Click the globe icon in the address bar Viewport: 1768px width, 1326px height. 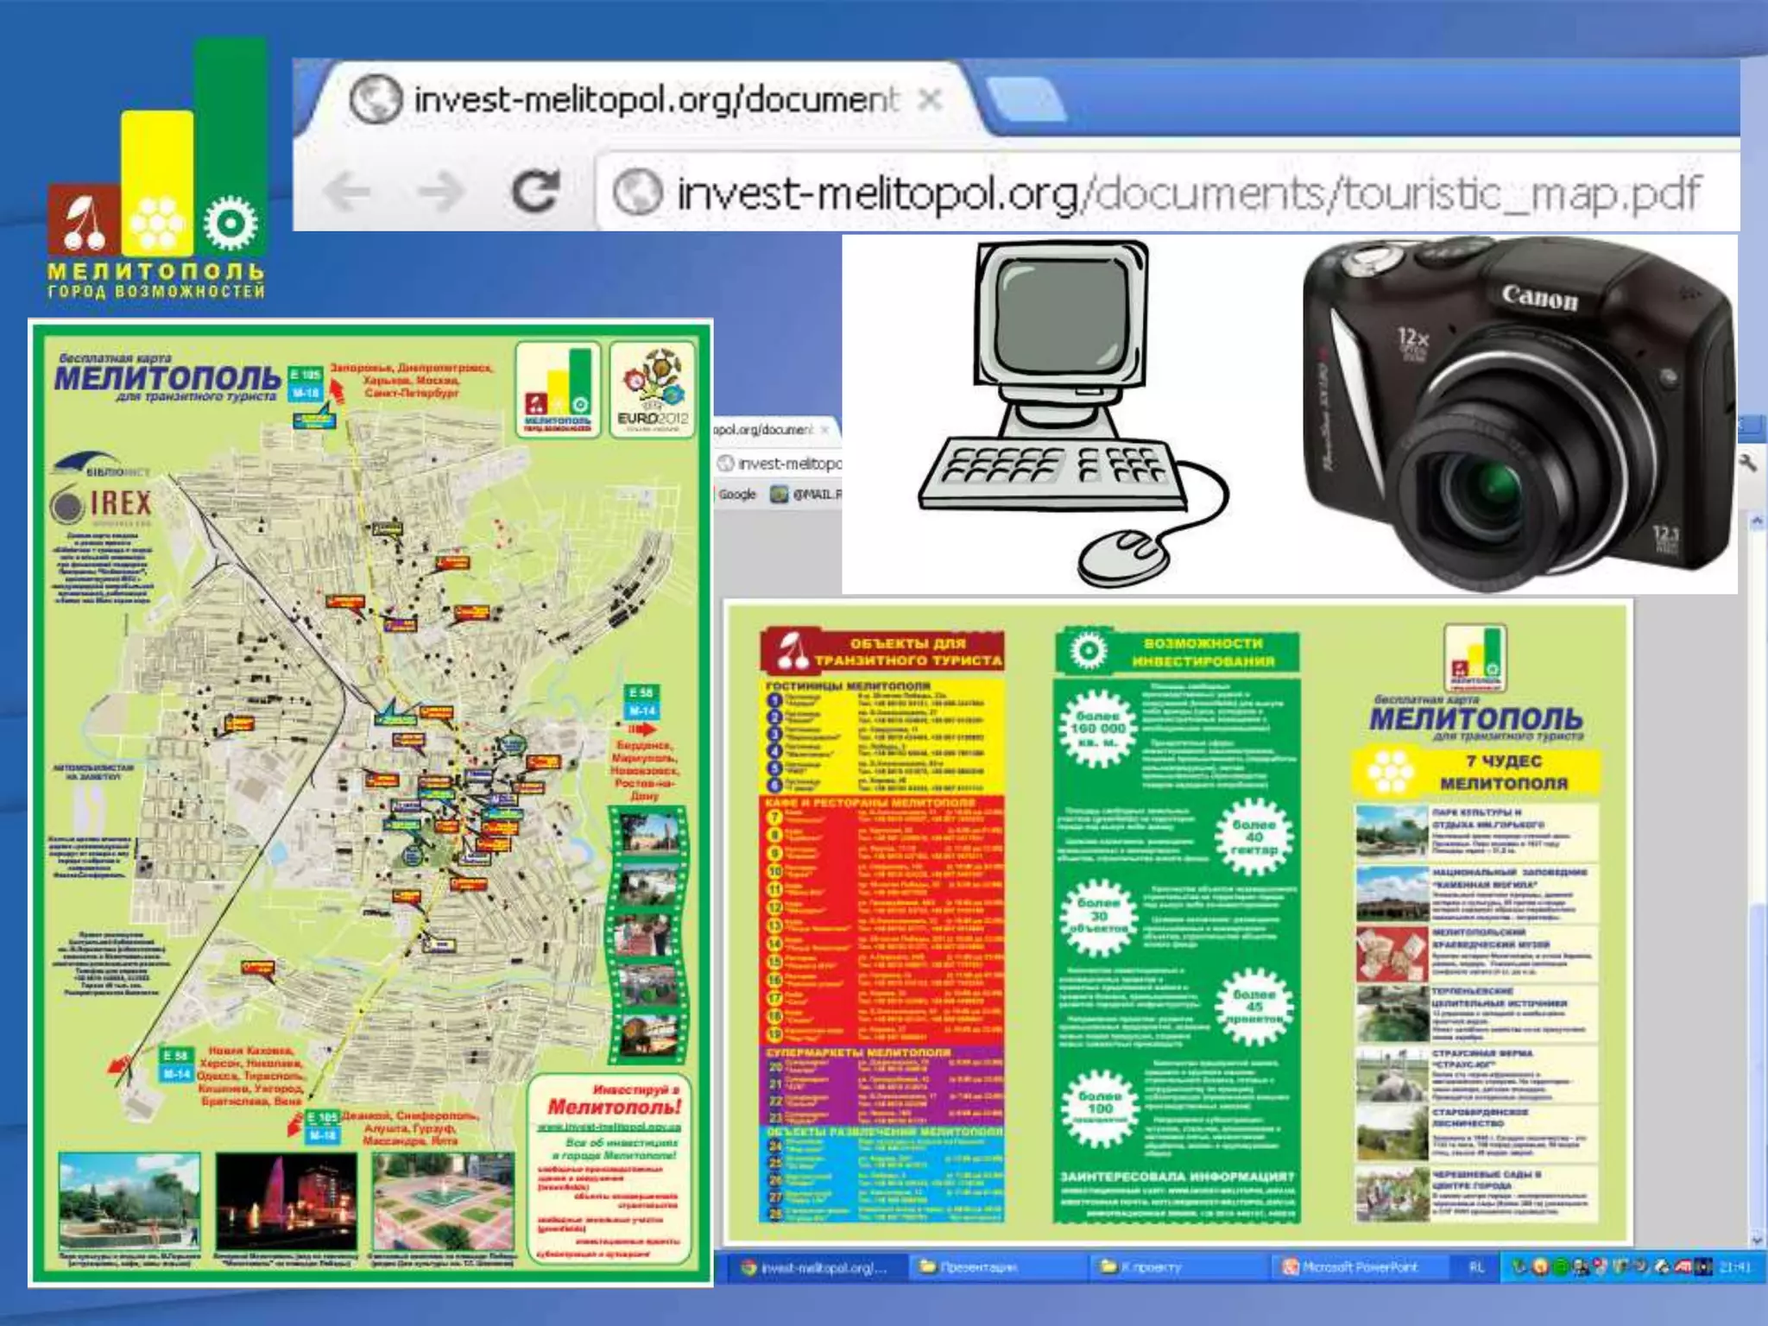click(x=637, y=192)
